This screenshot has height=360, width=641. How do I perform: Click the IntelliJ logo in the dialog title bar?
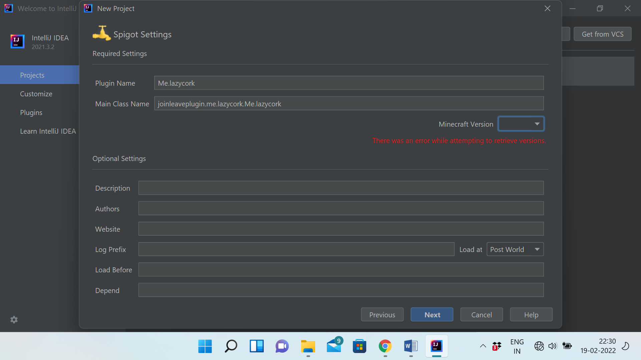click(x=87, y=8)
